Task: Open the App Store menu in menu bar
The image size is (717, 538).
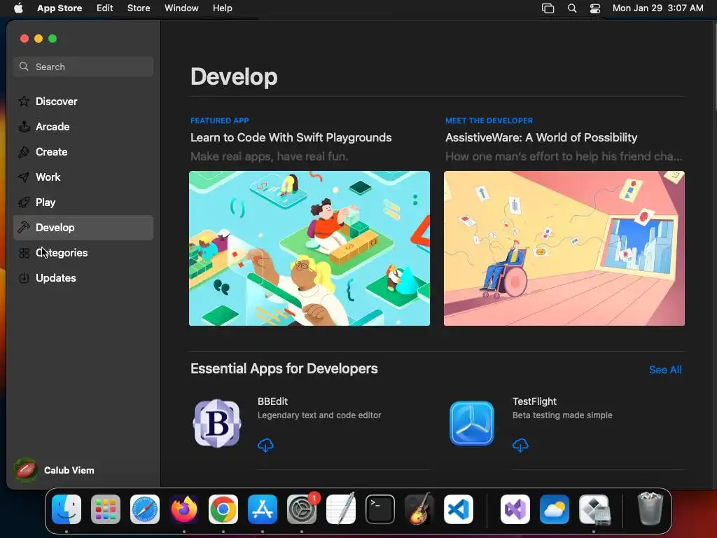Action: [60, 8]
